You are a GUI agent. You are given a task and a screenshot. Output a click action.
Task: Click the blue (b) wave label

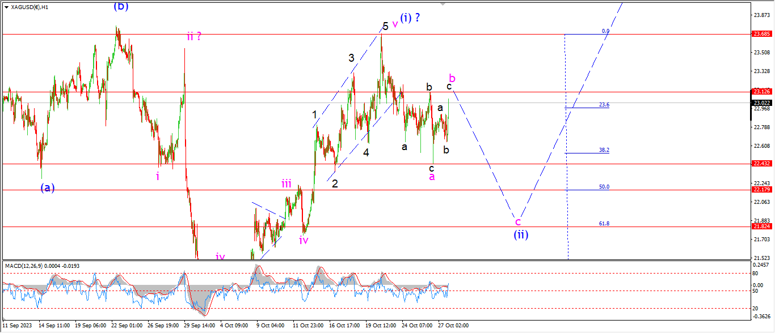coord(120,6)
